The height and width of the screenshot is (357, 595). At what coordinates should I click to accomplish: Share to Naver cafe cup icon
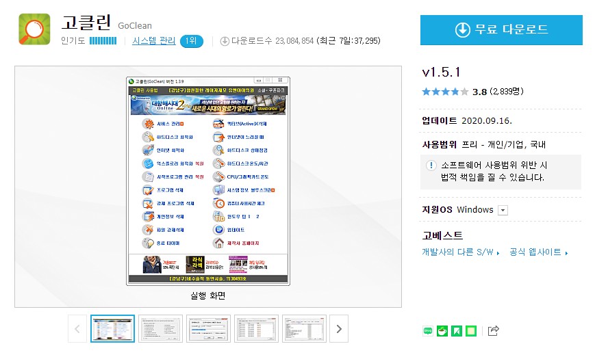(442, 331)
